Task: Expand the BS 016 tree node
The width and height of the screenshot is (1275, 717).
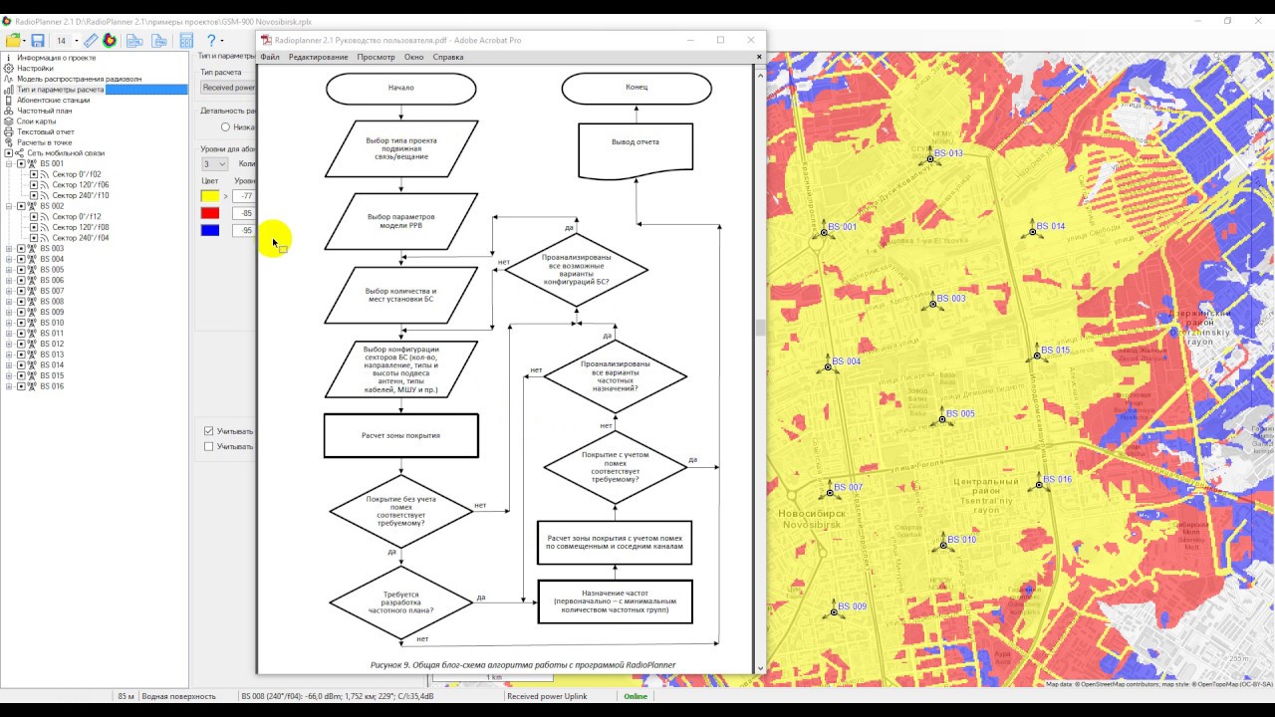Action: pyautogui.click(x=9, y=386)
